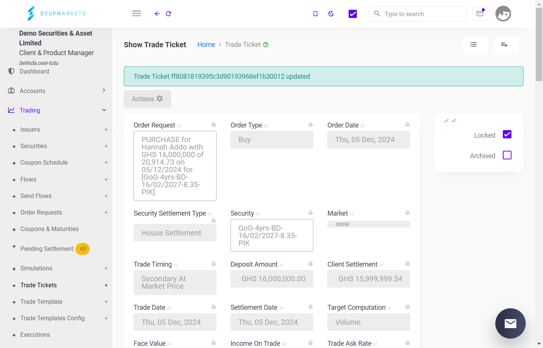Click the back arrow icon
The height and width of the screenshot is (348, 543).
[157, 14]
